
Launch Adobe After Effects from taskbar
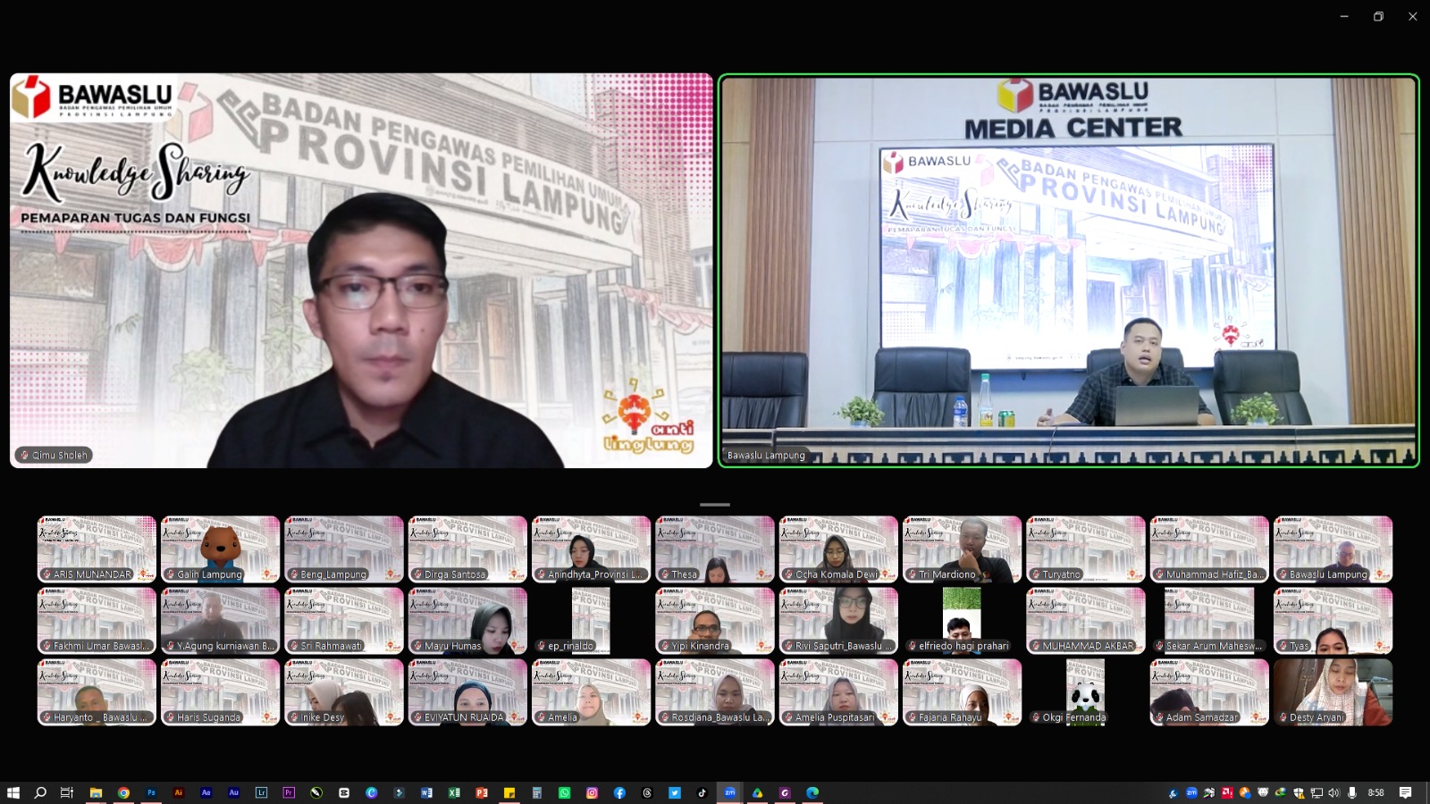coord(206,792)
